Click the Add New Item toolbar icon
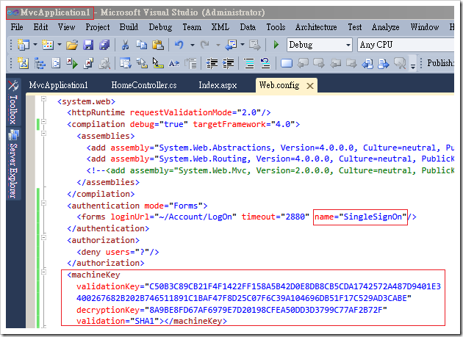The height and width of the screenshot is (337, 463). tap(48, 45)
